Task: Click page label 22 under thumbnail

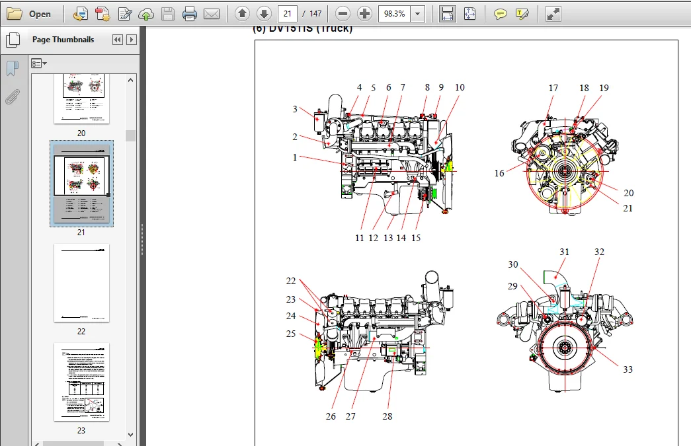Action: pyautogui.click(x=81, y=332)
